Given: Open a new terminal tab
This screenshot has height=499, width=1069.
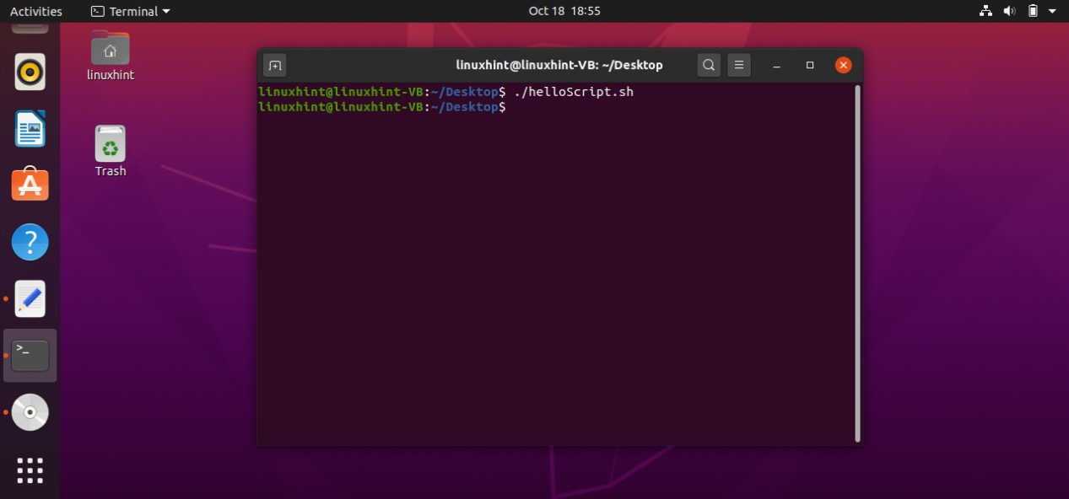Looking at the screenshot, I should [275, 65].
